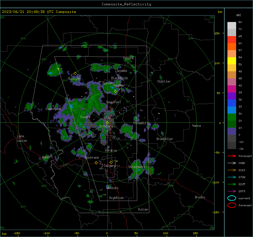Viewport: 253px width, 237px height.
Task: Click the green 22JP arrow icon
Action: pyautogui.click(x=232, y=184)
